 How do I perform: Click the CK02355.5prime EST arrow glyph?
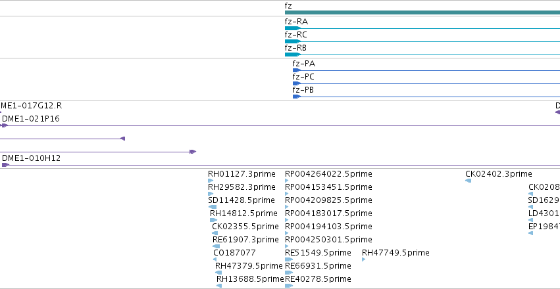point(215,233)
